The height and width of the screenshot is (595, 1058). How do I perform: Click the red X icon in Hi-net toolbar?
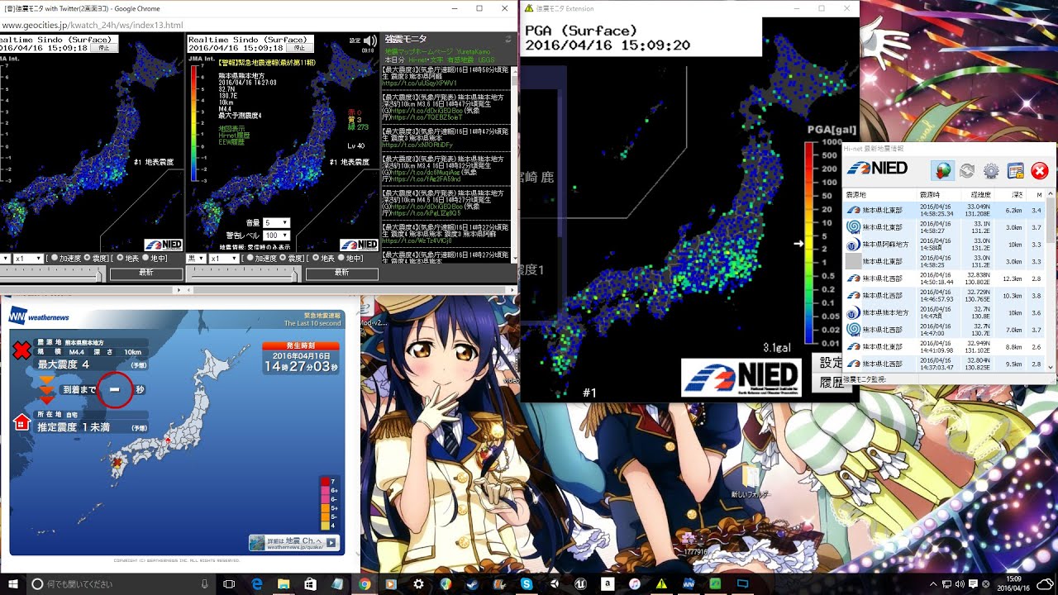(x=1040, y=171)
